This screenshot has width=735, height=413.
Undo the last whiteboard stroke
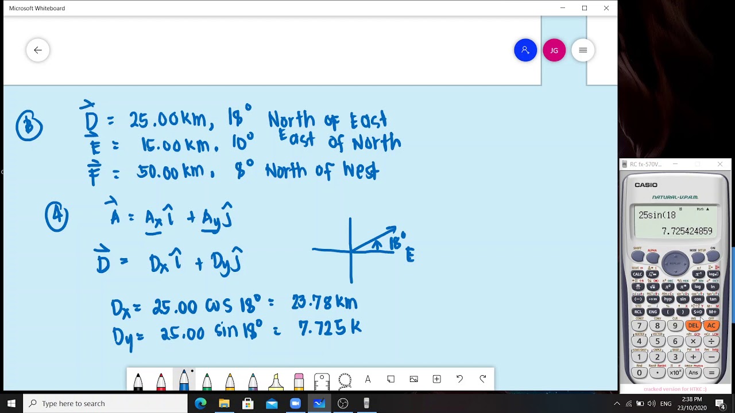tap(459, 379)
